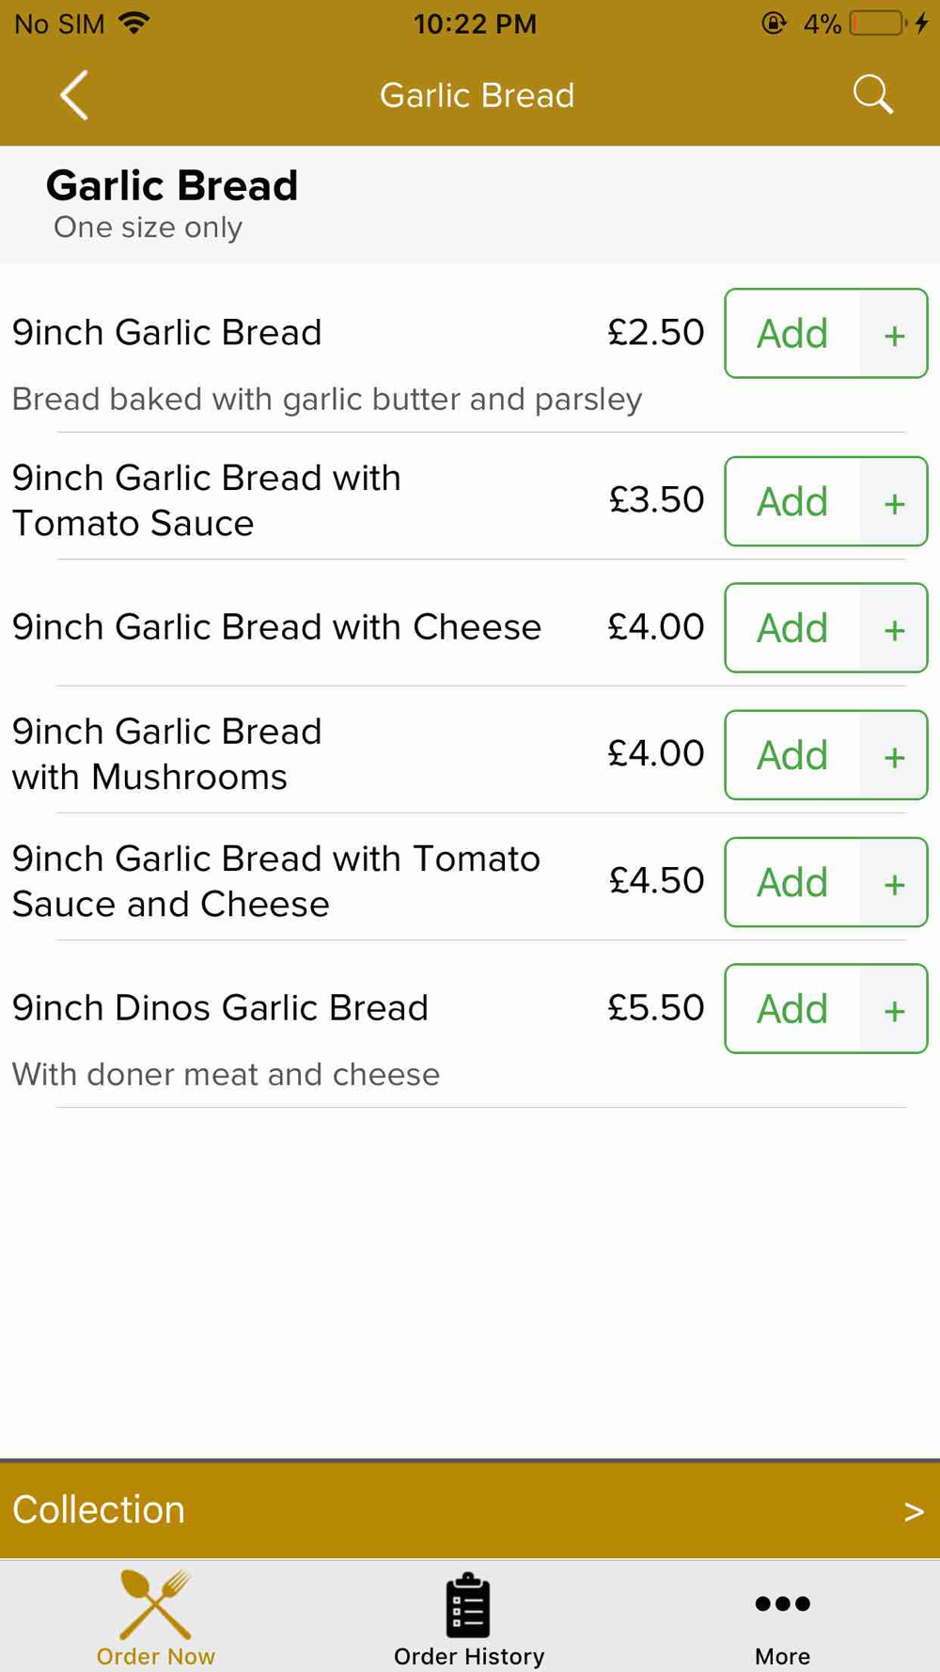Viewport: 940px width, 1672px height.
Task: Tap the plus icon for Dinos Garlic Bread
Action: tap(894, 1009)
